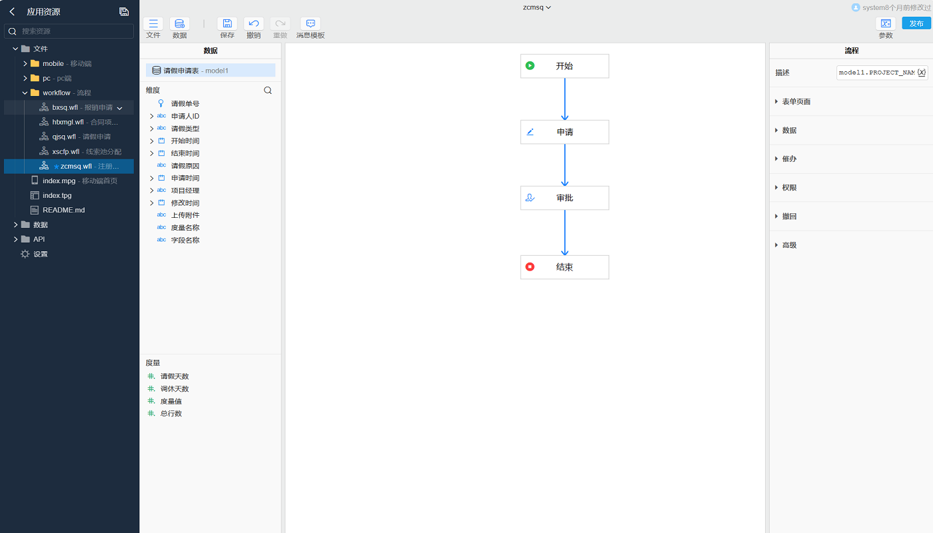The width and height of the screenshot is (933, 533).
Task: Expand the 权限 section
Action: pos(789,188)
